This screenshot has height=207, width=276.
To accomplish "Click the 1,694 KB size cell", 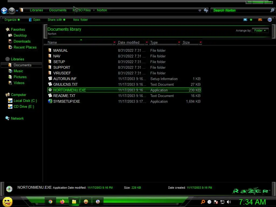I will (x=193, y=101).
